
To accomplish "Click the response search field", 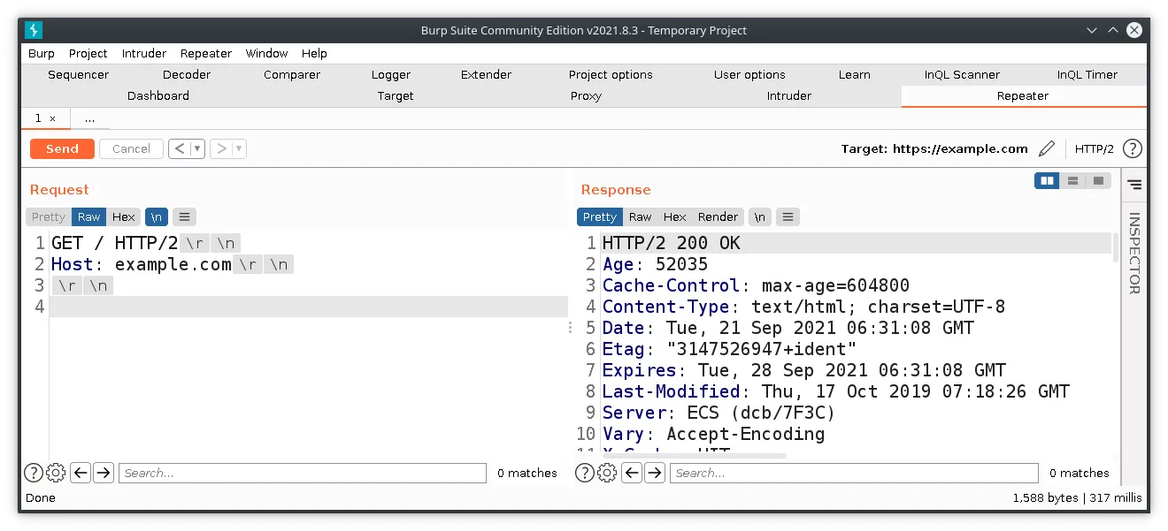I will pos(854,473).
